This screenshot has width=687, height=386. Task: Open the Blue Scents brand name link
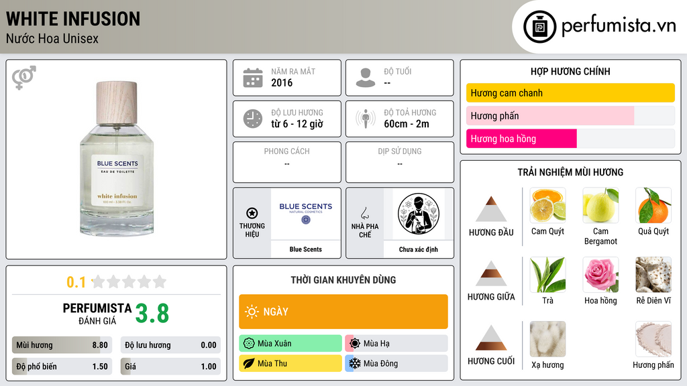[x=305, y=249]
